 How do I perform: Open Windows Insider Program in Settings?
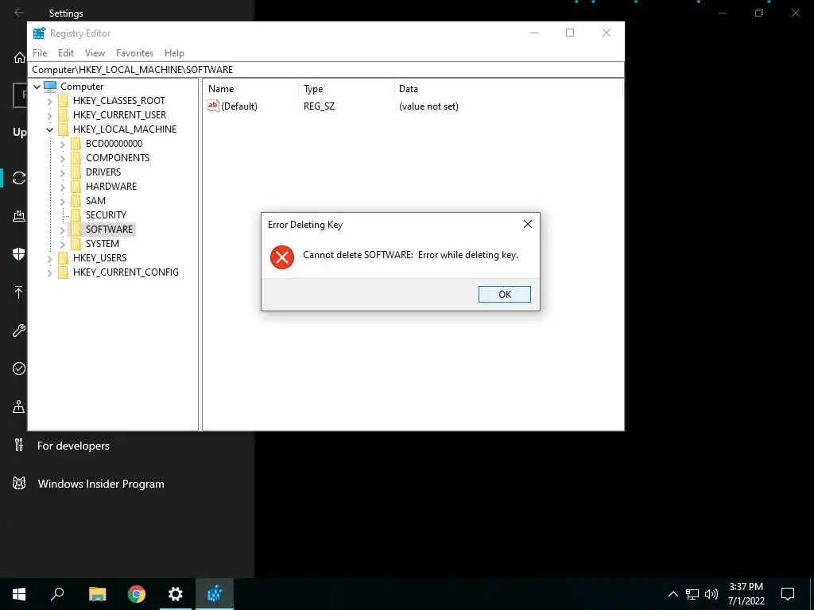click(101, 484)
